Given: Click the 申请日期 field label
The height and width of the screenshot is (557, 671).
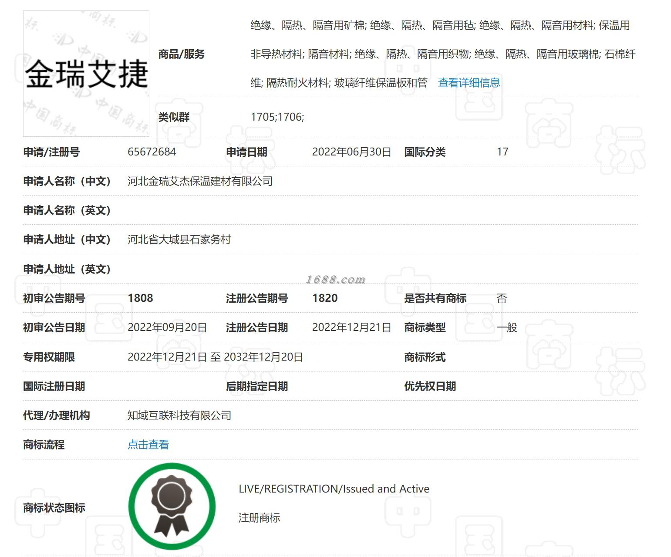Looking at the screenshot, I should coord(246,152).
